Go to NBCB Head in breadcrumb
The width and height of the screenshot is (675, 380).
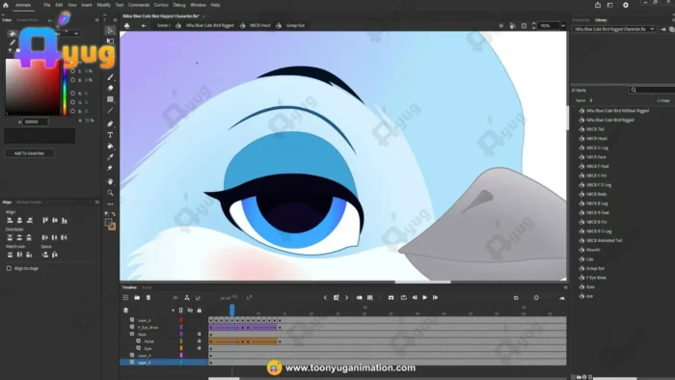(x=259, y=26)
